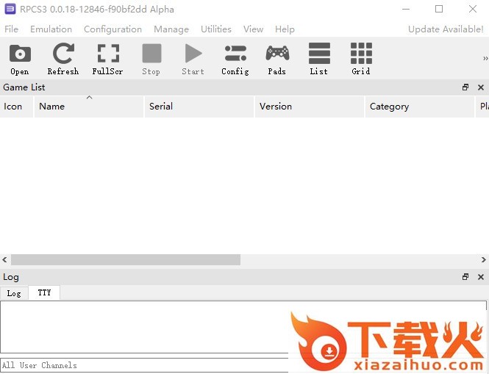Minimize the RPCS3 window

[x=406, y=9]
